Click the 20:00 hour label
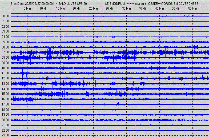 5,120
